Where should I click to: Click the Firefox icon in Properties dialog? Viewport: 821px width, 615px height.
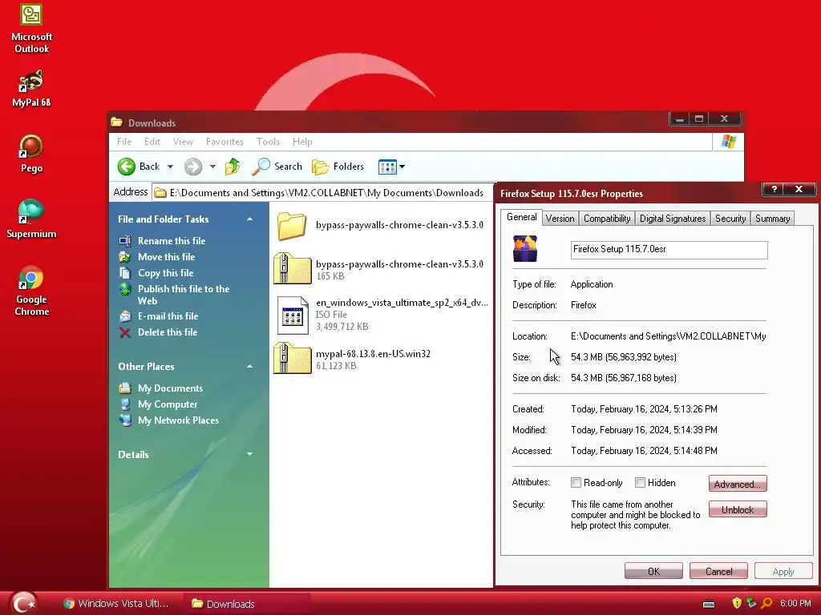(525, 248)
